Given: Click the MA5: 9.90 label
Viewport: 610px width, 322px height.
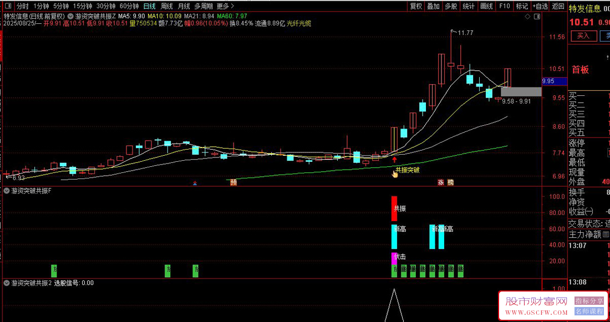Looking at the screenshot, I should pyautogui.click(x=131, y=16).
